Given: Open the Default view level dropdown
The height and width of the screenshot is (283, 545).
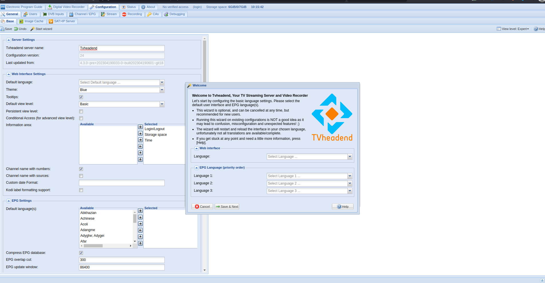Looking at the screenshot, I should pyautogui.click(x=162, y=104).
